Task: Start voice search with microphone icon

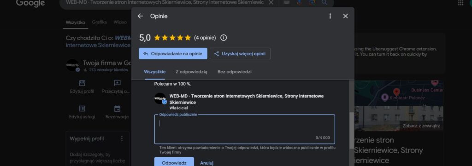Action: (x=299, y=2)
